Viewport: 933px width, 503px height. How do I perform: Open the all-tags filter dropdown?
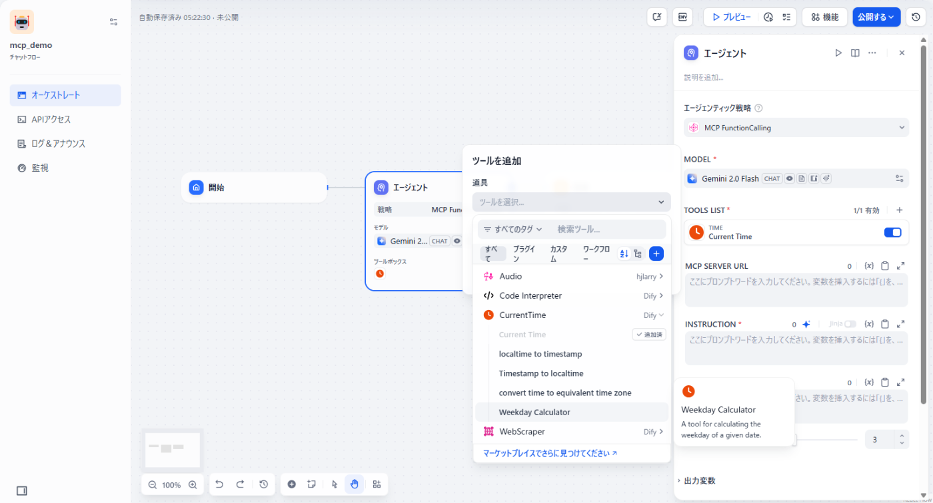click(512, 229)
